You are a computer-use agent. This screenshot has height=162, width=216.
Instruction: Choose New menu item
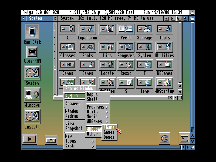(75, 136)
